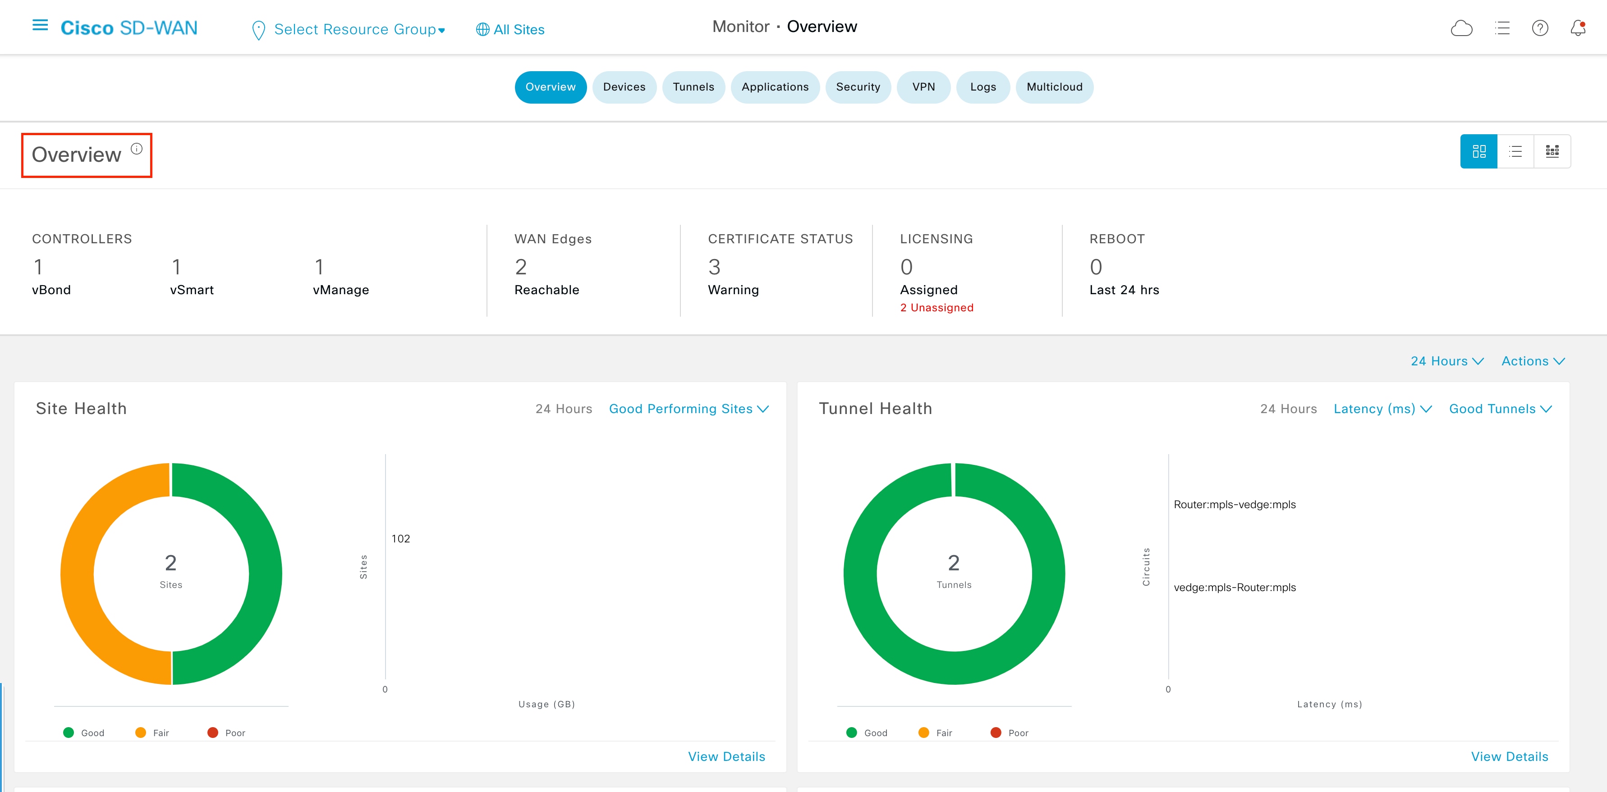
Task: Switch to the Tunnels tab
Action: [x=693, y=87]
